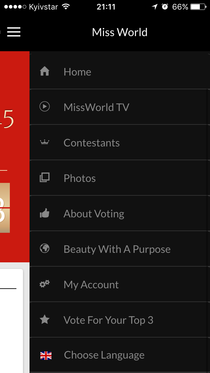
Task: Tap the hamburger menu icon
Action: (x=14, y=32)
